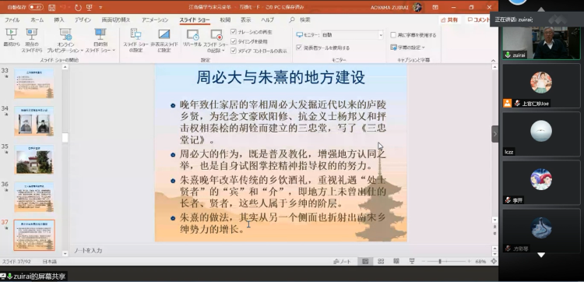The height and width of the screenshot is (282, 584).
Task: Select slide 36 thumbnail
Action: click(34, 197)
